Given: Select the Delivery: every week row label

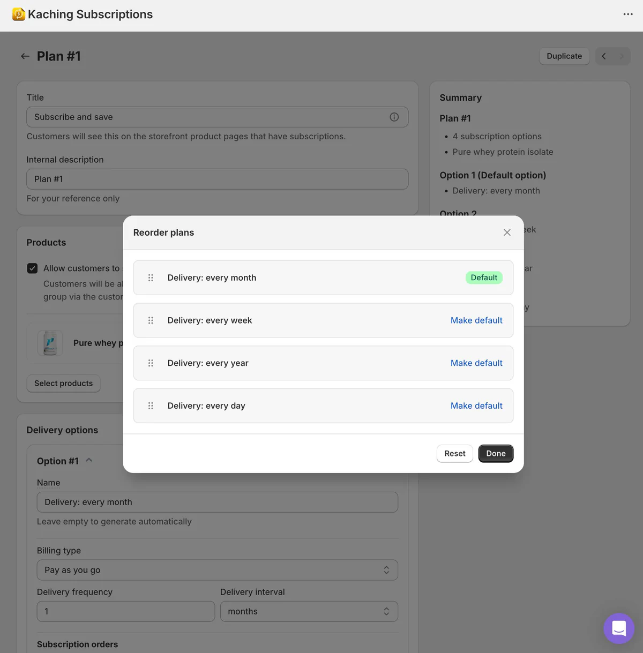Looking at the screenshot, I should pos(210,320).
